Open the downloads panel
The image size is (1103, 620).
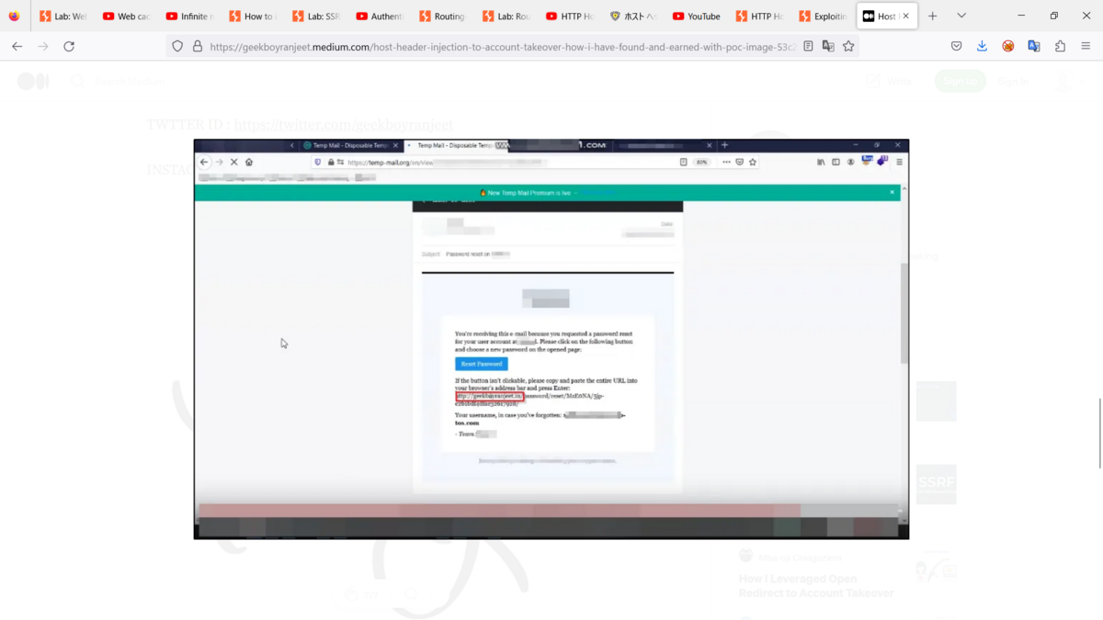[982, 46]
